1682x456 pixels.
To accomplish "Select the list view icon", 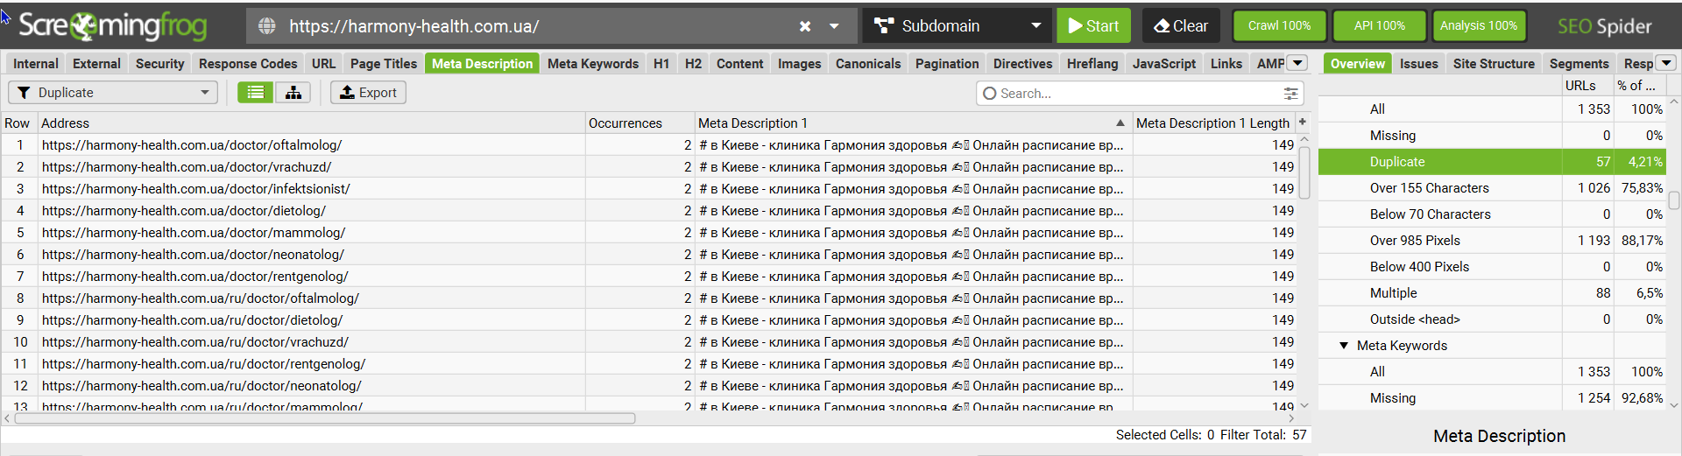I will 256,93.
